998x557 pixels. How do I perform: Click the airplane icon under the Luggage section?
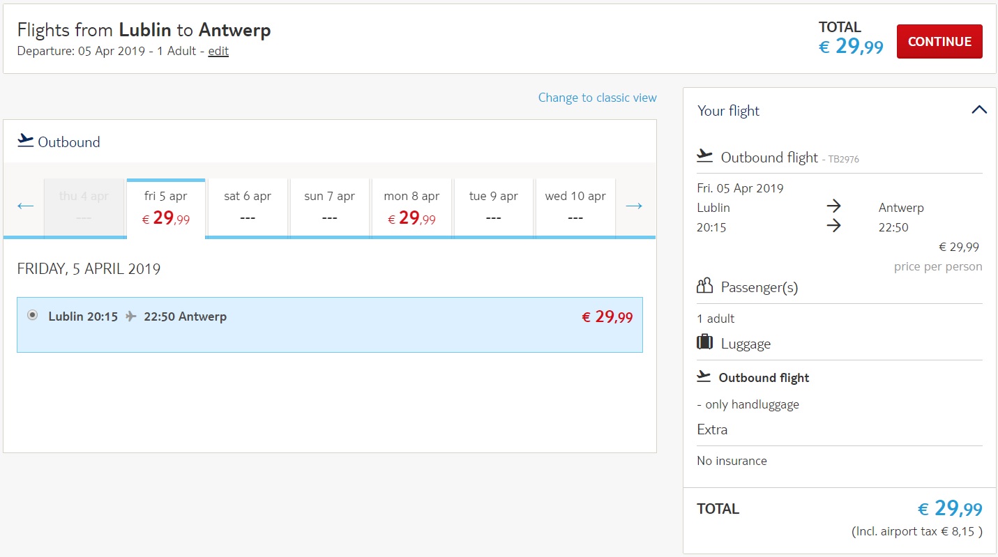[x=704, y=377]
